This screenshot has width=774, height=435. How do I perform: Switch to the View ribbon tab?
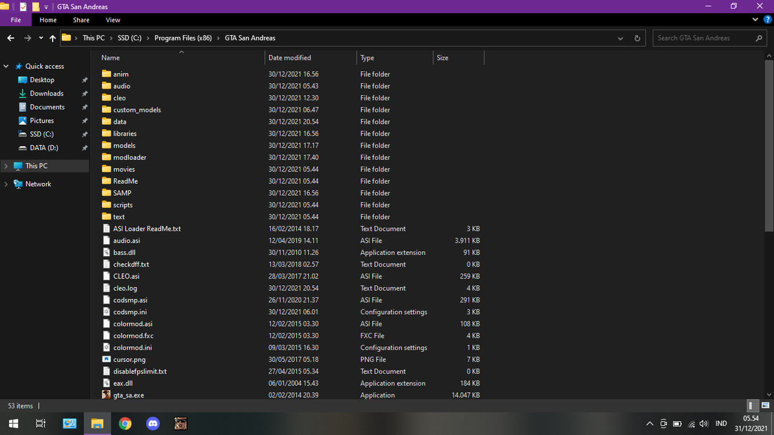[112, 20]
